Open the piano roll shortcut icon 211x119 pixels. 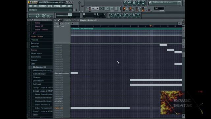point(134,3)
